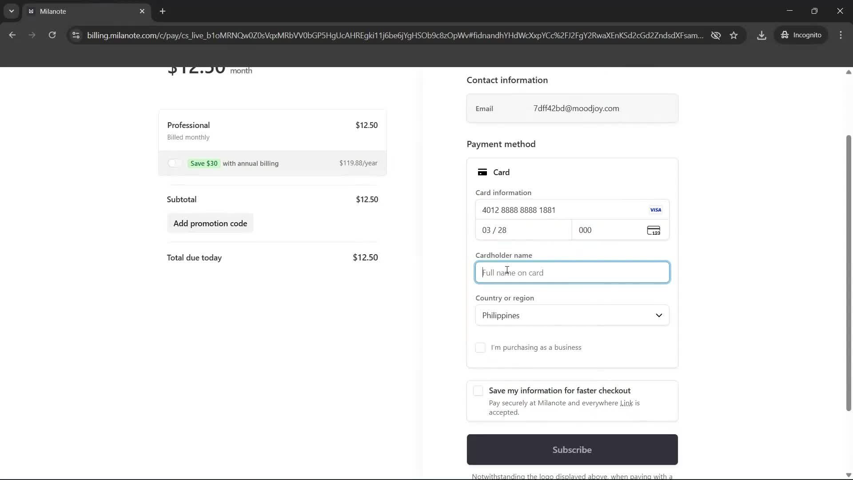The width and height of the screenshot is (853, 480).
Task: Open the Downloads icon in the toolbar
Action: (x=761, y=35)
